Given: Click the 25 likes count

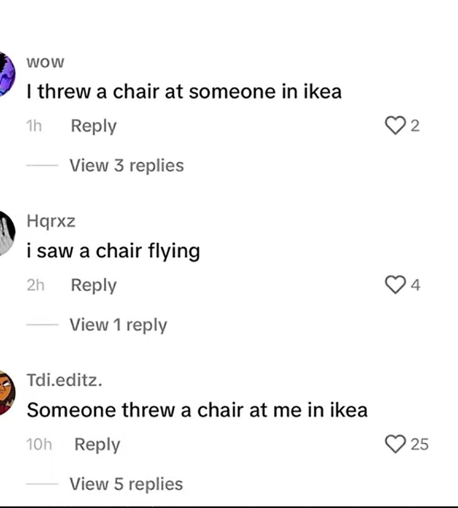Looking at the screenshot, I should click(x=420, y=444).
